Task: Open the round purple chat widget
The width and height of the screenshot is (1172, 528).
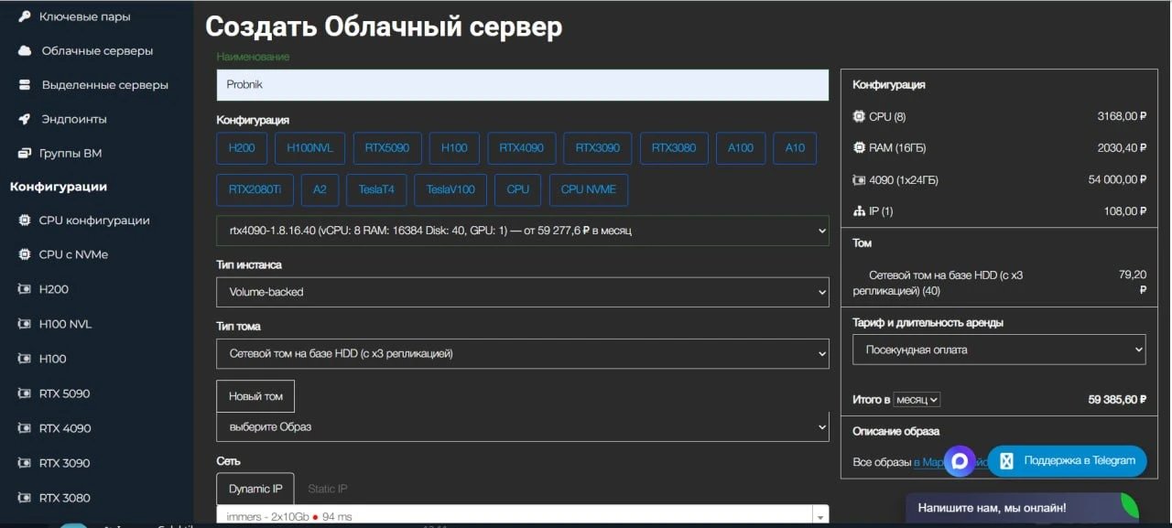Action: tap(960, 461)
